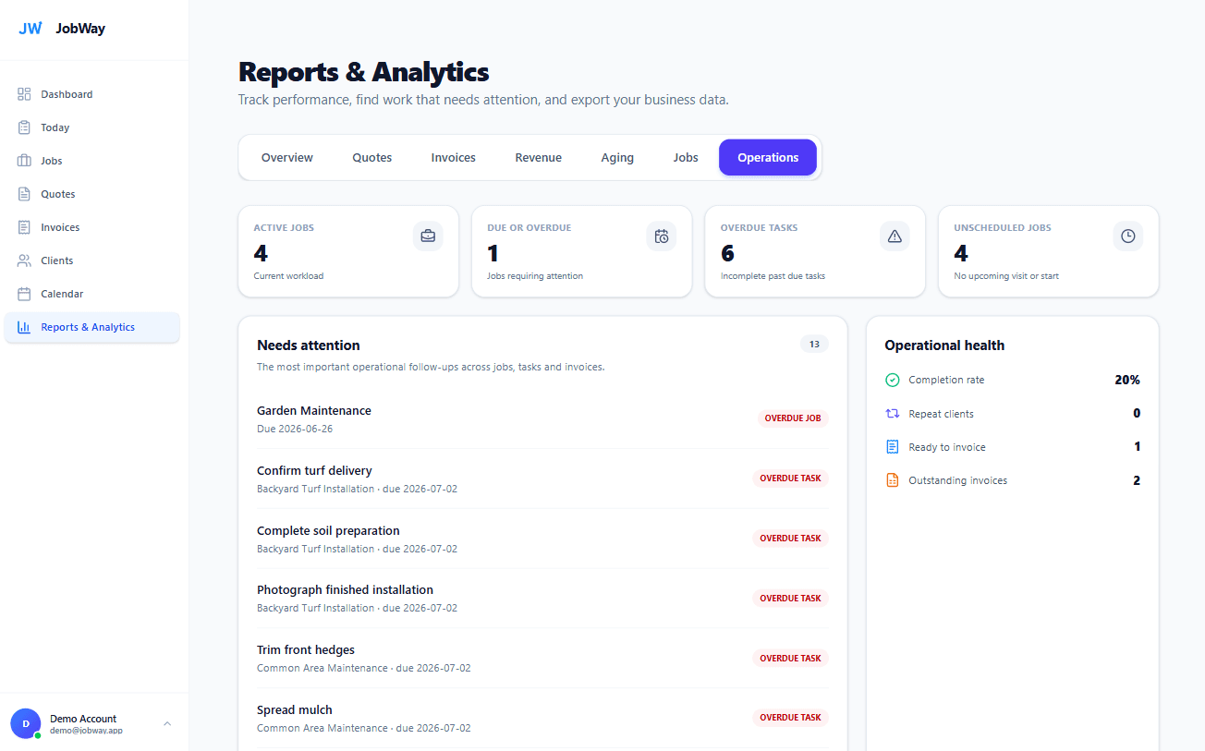Image resolution: width=1205 pixels, height=751 pixels.
Task: Click the Active Jobs value 4
Action: click(261, 253)
